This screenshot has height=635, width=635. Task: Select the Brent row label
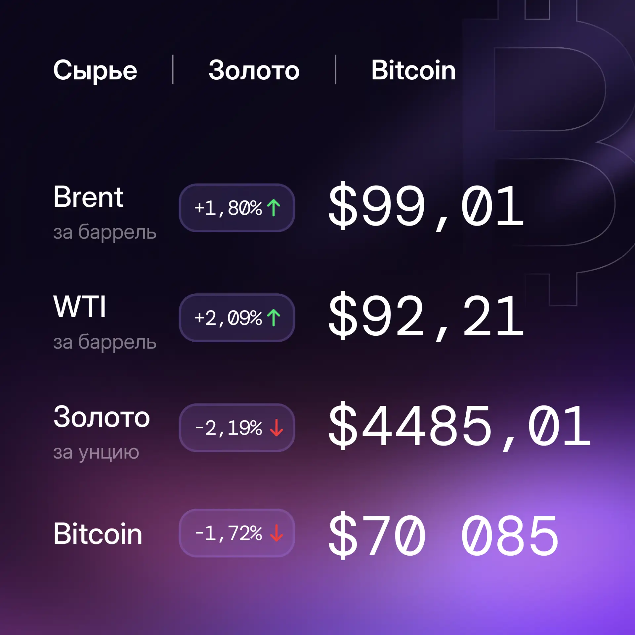coord(88,197)
